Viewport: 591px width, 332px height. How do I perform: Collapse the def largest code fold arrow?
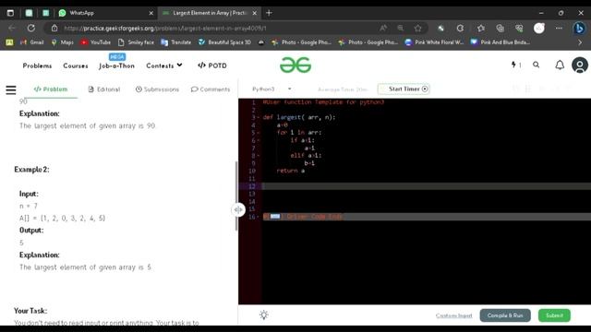(259, 117)
